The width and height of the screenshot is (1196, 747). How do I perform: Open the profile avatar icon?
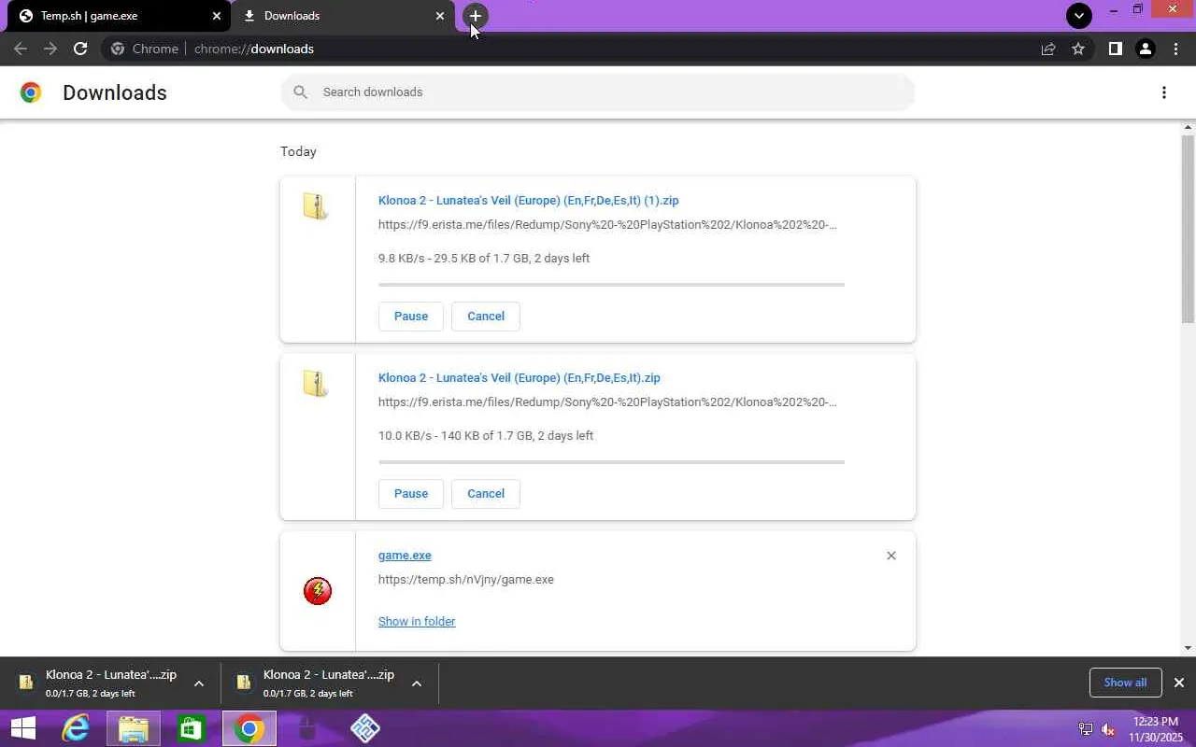click(1146, 49)
